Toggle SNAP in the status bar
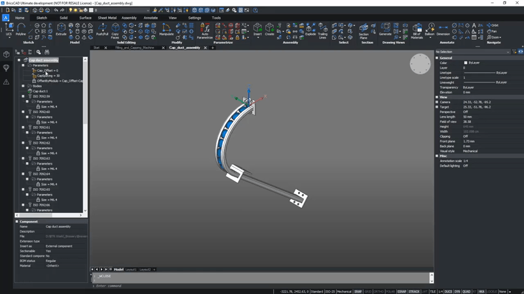Screen dimensions: 524x294 tap(358, 291)
